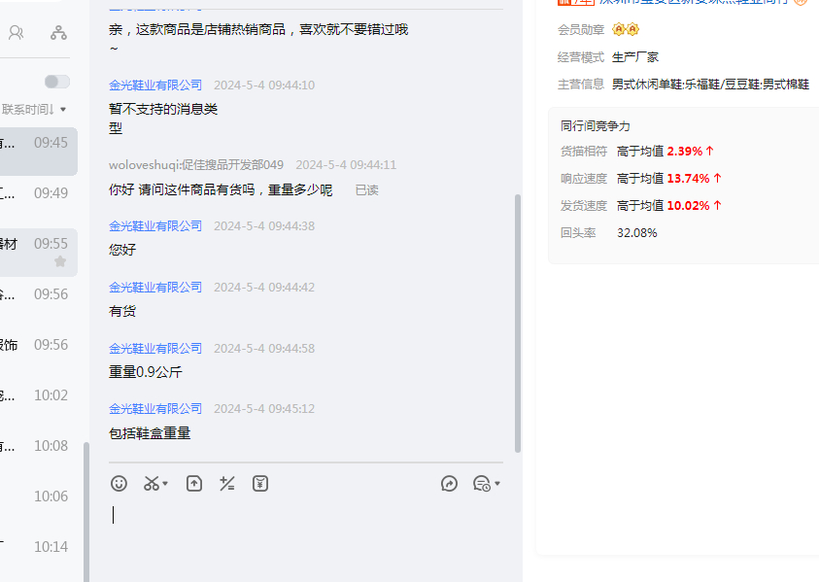Click the message 你好 请问这件商品有货吗
The image size is (819, 582).
[221, 189]
